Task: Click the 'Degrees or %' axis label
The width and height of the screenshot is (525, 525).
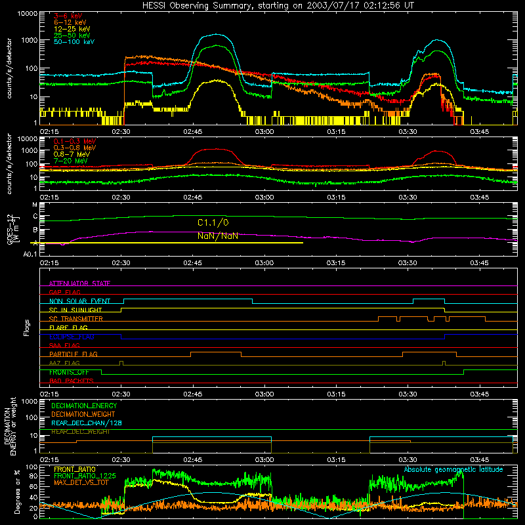Action: pos(17,492)
